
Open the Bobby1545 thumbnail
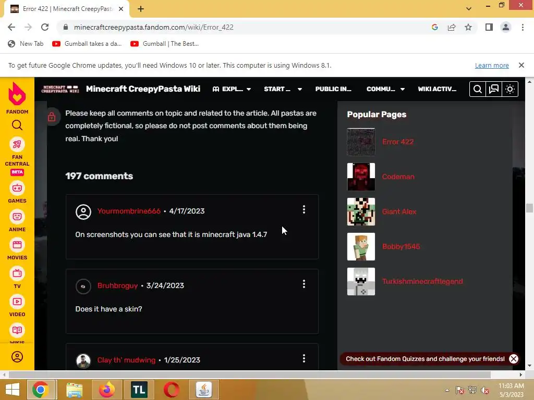361,246
